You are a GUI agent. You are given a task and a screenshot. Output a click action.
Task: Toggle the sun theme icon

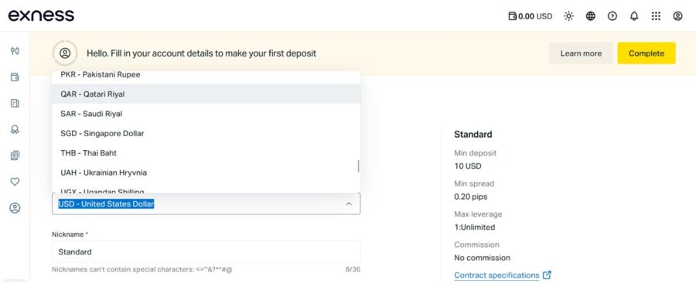tap(568, 16)
